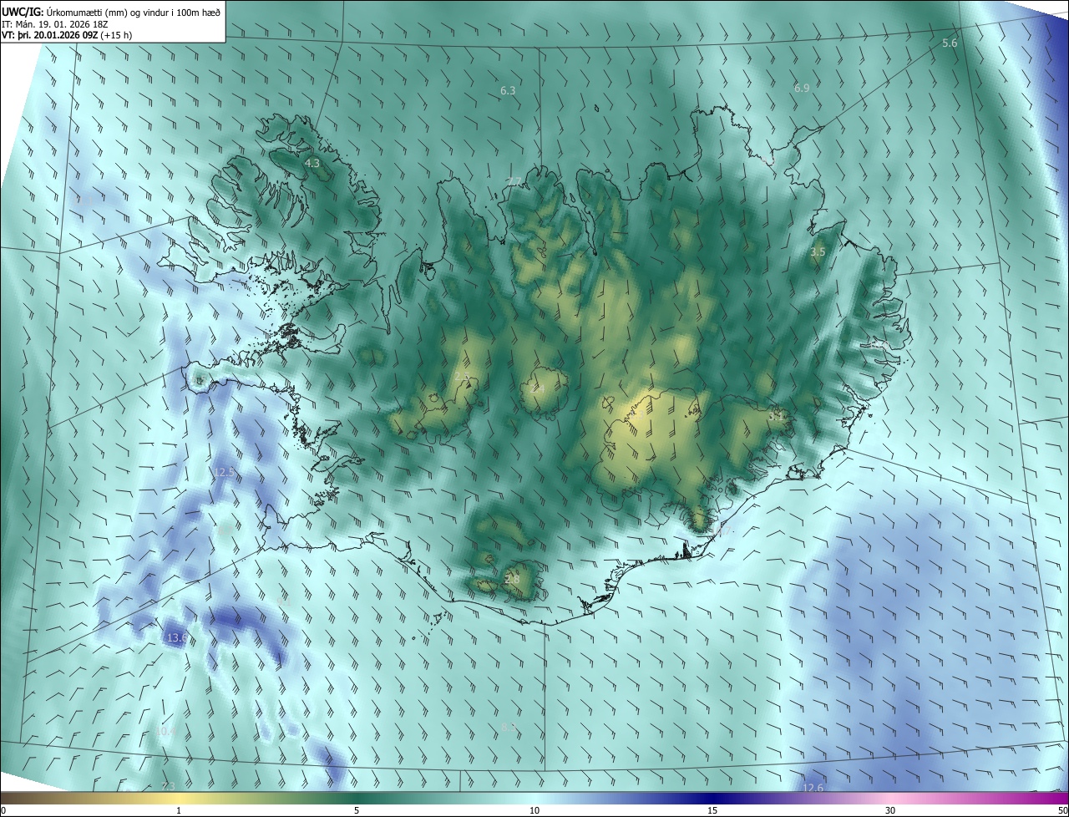Viewport: 1069px width, 817px height.
Task: Click the 7.3 value label
Action: pyautogui.click(x=168, y=786)
